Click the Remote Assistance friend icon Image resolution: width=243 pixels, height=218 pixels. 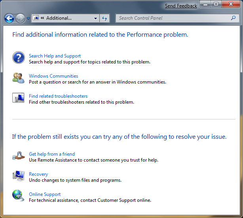[19, 156]
